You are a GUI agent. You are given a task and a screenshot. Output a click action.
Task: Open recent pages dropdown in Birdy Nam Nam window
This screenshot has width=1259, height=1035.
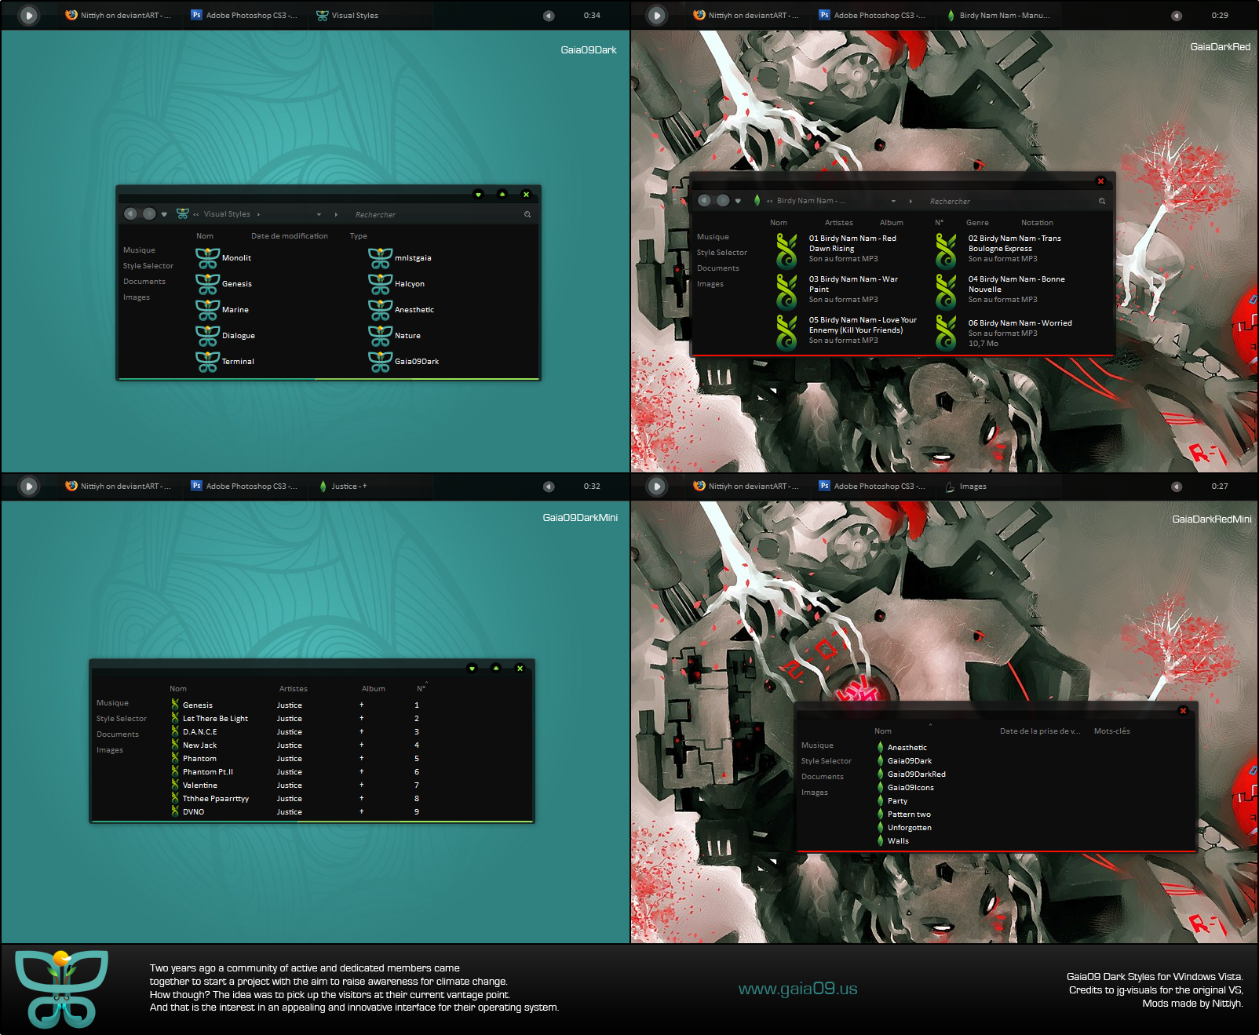coord(738,201)
